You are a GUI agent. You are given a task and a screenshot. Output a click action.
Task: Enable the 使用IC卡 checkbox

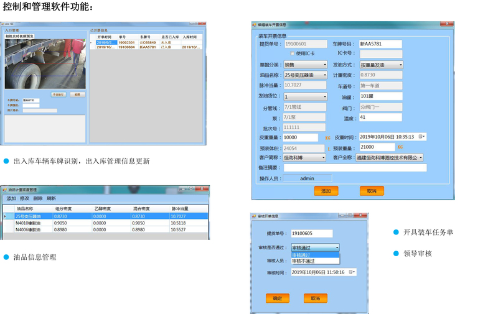pos(291,54)
